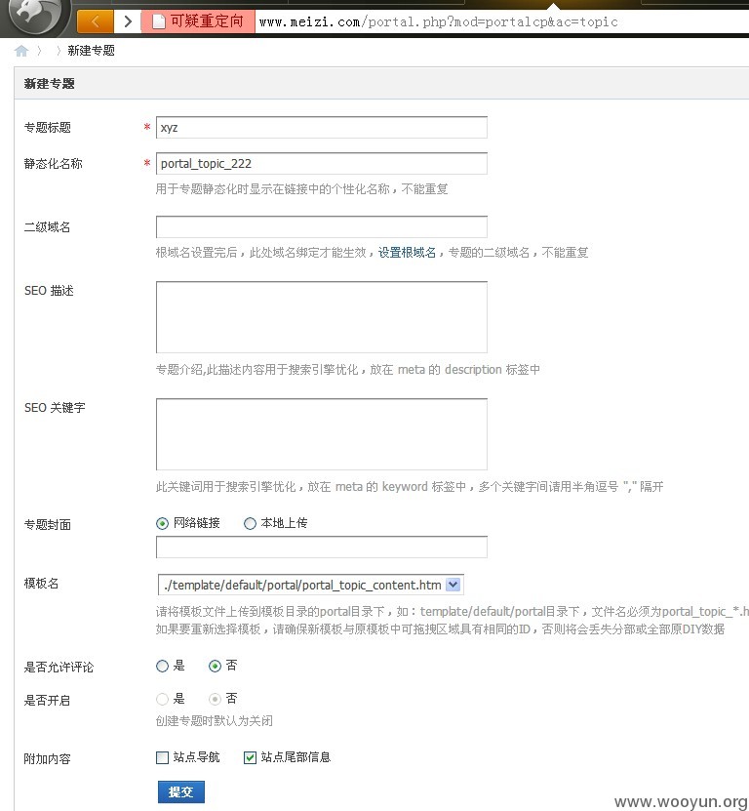Click the 提交 submit button
749x811 pixels.
point(181,791)
